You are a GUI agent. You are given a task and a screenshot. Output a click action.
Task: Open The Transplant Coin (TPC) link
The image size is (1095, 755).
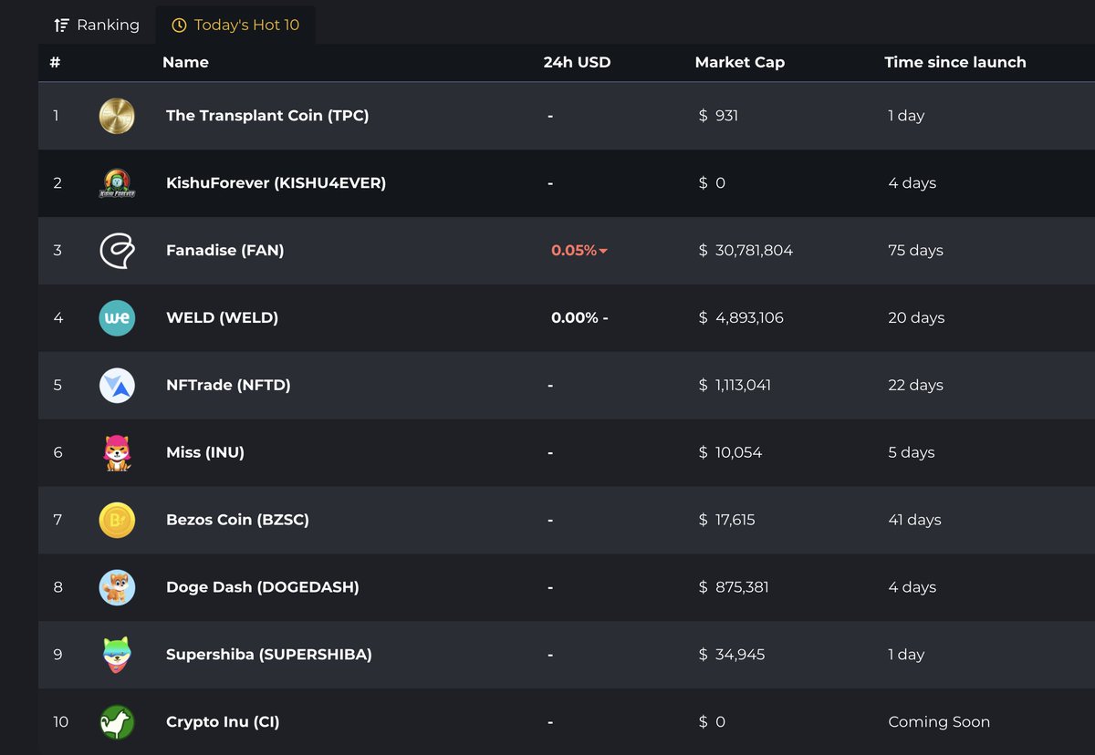(x=267, y=116)
